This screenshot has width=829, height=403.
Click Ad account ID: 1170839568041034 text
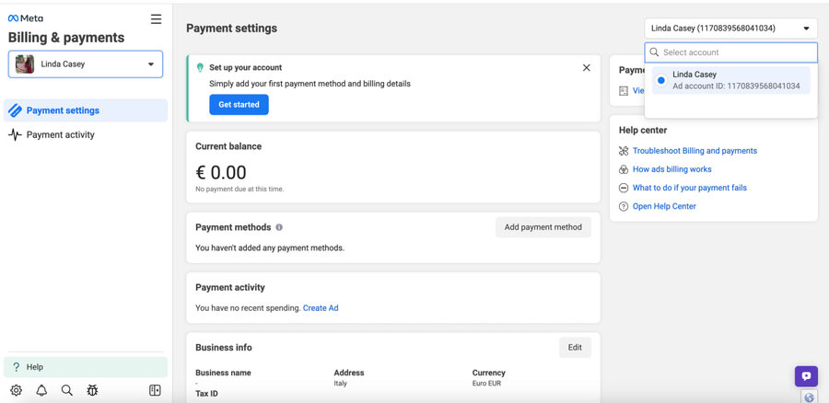(736, 86)
